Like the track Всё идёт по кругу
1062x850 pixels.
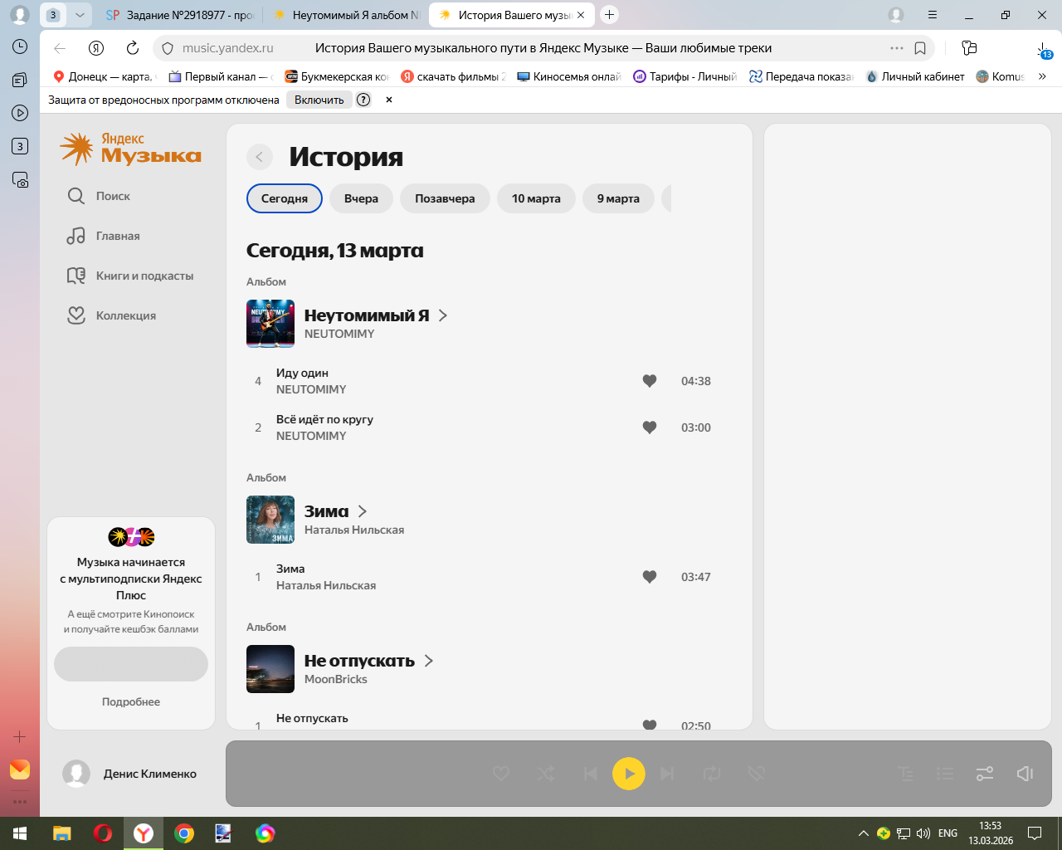(x=650, y=427)
